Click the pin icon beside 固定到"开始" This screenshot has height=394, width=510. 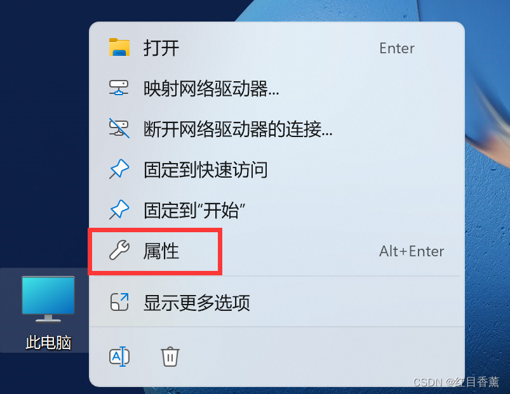pyautogui.click(x=119, y=209)
